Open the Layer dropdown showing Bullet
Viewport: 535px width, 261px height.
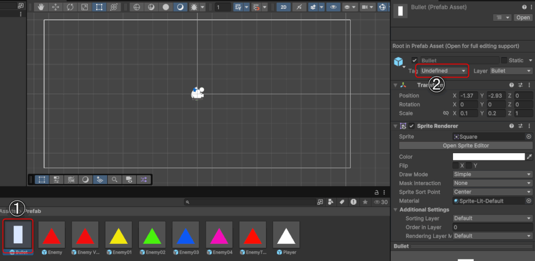(511, 71)
